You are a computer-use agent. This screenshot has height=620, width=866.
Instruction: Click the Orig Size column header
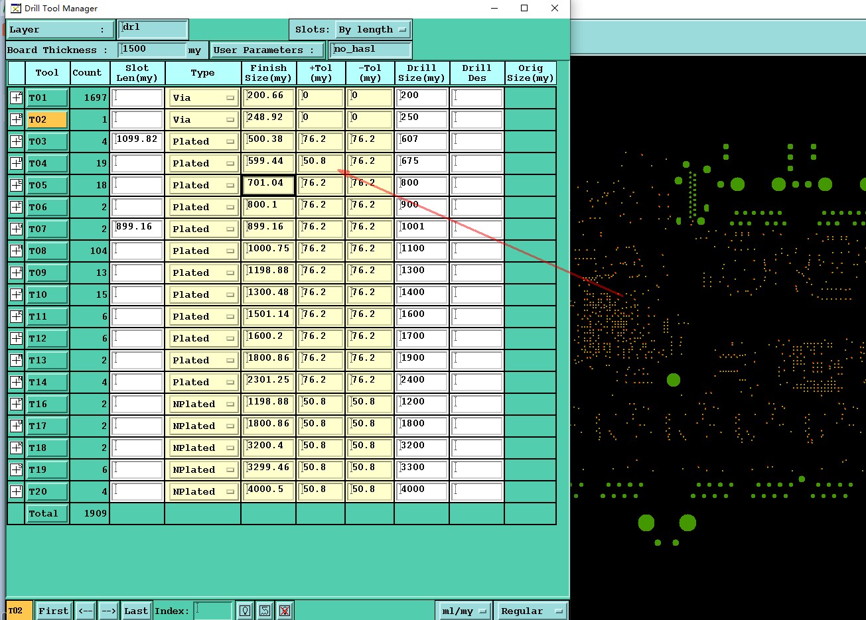coord(530,73)
